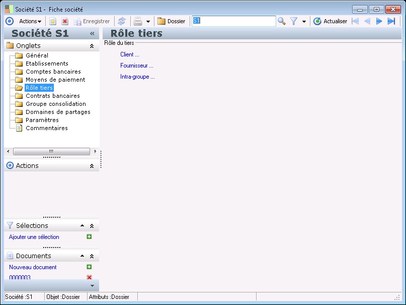This screenshot has width=406, height=305.
Task: Focus the search field containing S1
Action: [234, 21]
